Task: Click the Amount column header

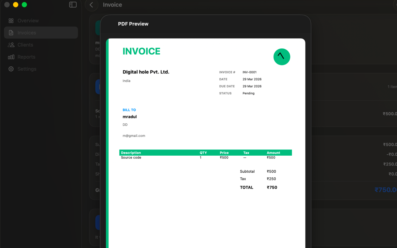Action: pos(274,153)
